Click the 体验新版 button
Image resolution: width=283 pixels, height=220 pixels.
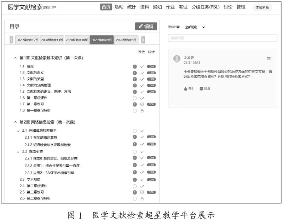(x=262, y=7)
